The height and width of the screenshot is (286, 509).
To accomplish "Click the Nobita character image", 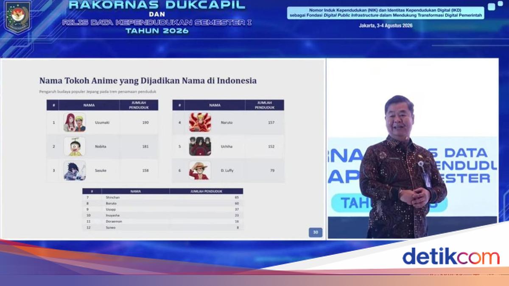I will 74,147.
